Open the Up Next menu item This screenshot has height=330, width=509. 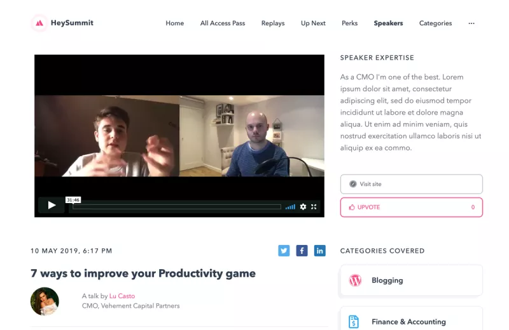[313, 23]
